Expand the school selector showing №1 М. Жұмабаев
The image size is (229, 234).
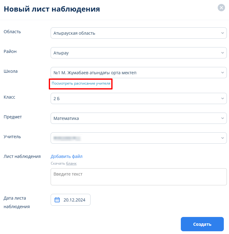[x=134, y=73]
